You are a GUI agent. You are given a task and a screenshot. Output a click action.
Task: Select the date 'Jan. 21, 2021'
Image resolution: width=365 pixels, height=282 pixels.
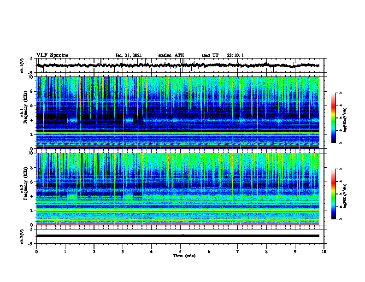[x=129, y=55]
